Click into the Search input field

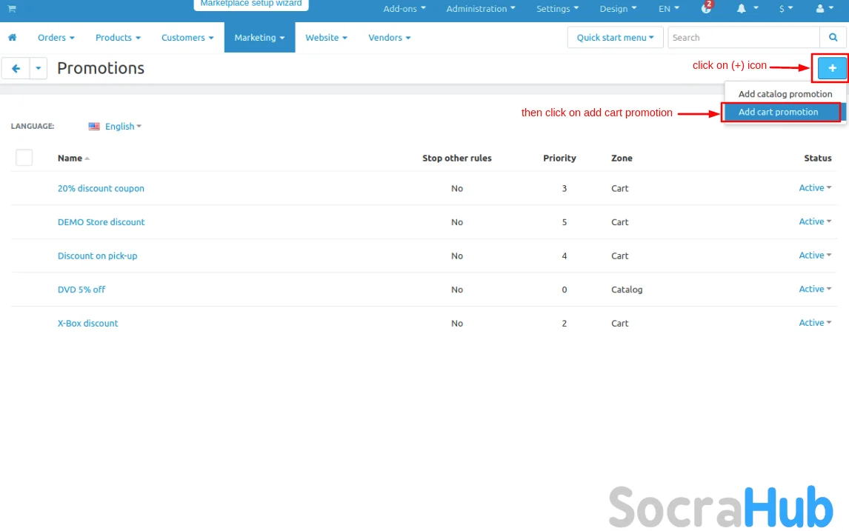click(743, 38)
